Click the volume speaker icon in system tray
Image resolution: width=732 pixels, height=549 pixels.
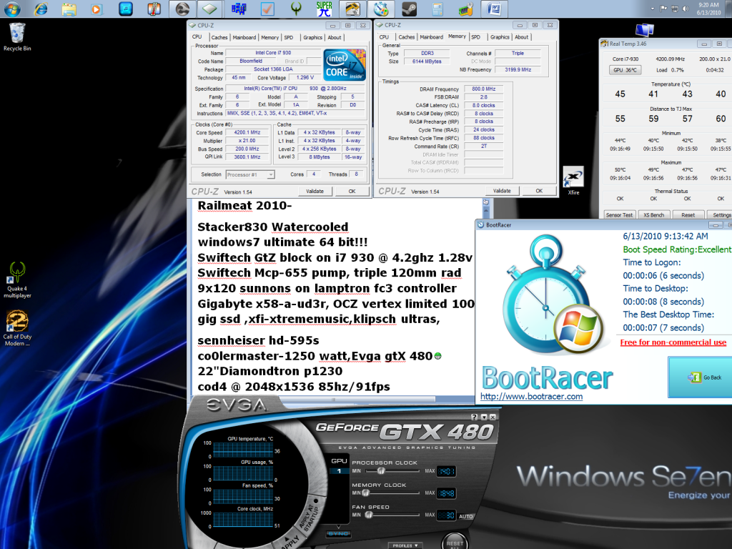tap(686, 9)
